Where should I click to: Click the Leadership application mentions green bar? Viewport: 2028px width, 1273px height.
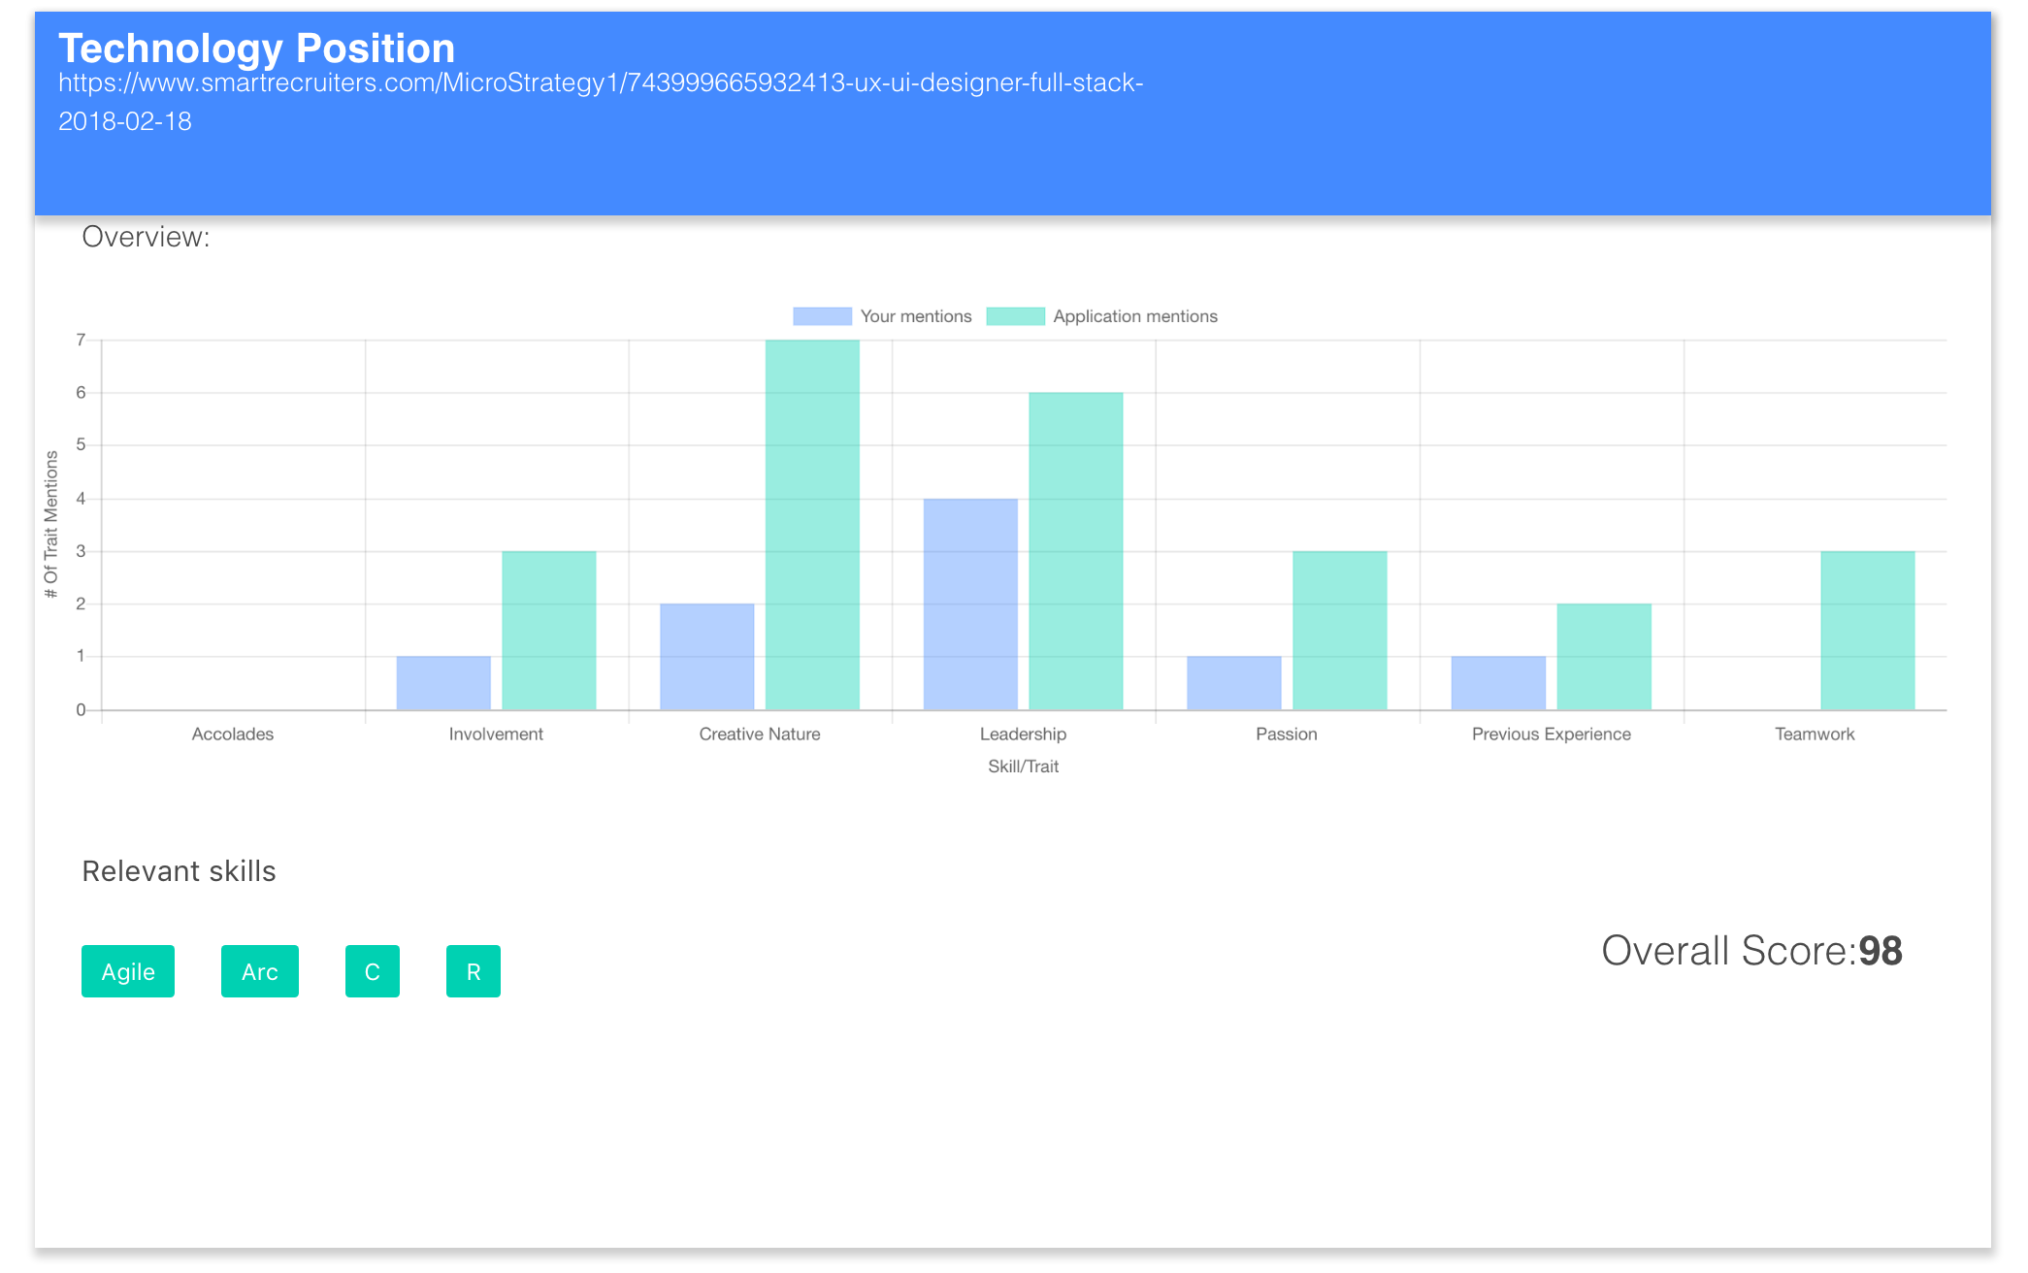point(1075,551)
